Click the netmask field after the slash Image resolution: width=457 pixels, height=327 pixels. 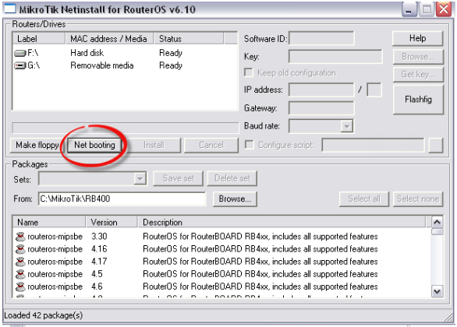tap(374, 90)
